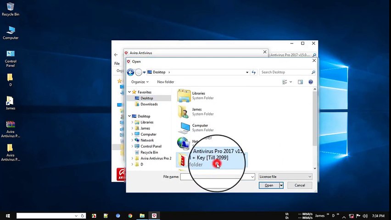Screen dimensions: 391x220
Task: Select the James system folder in file list
Action: 195,112
